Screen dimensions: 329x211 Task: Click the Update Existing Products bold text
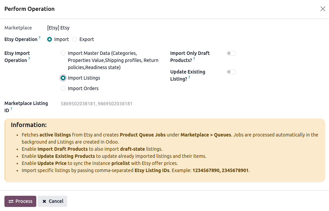66,156
